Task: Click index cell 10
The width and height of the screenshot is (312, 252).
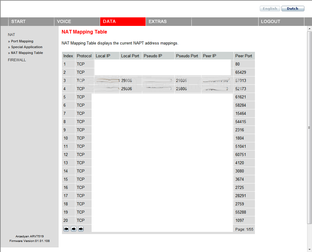Action: tap(68, 138)
